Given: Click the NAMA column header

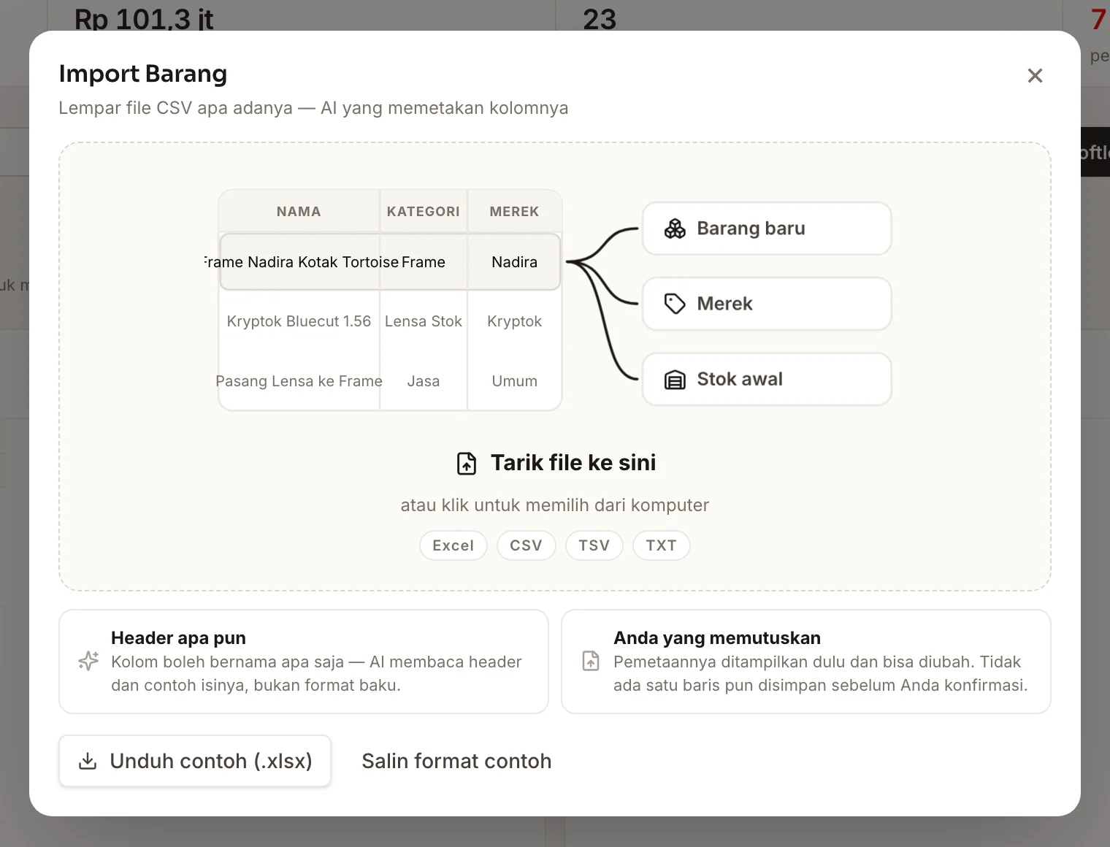Looking at the screenshot, I should (x=299, y=212).
